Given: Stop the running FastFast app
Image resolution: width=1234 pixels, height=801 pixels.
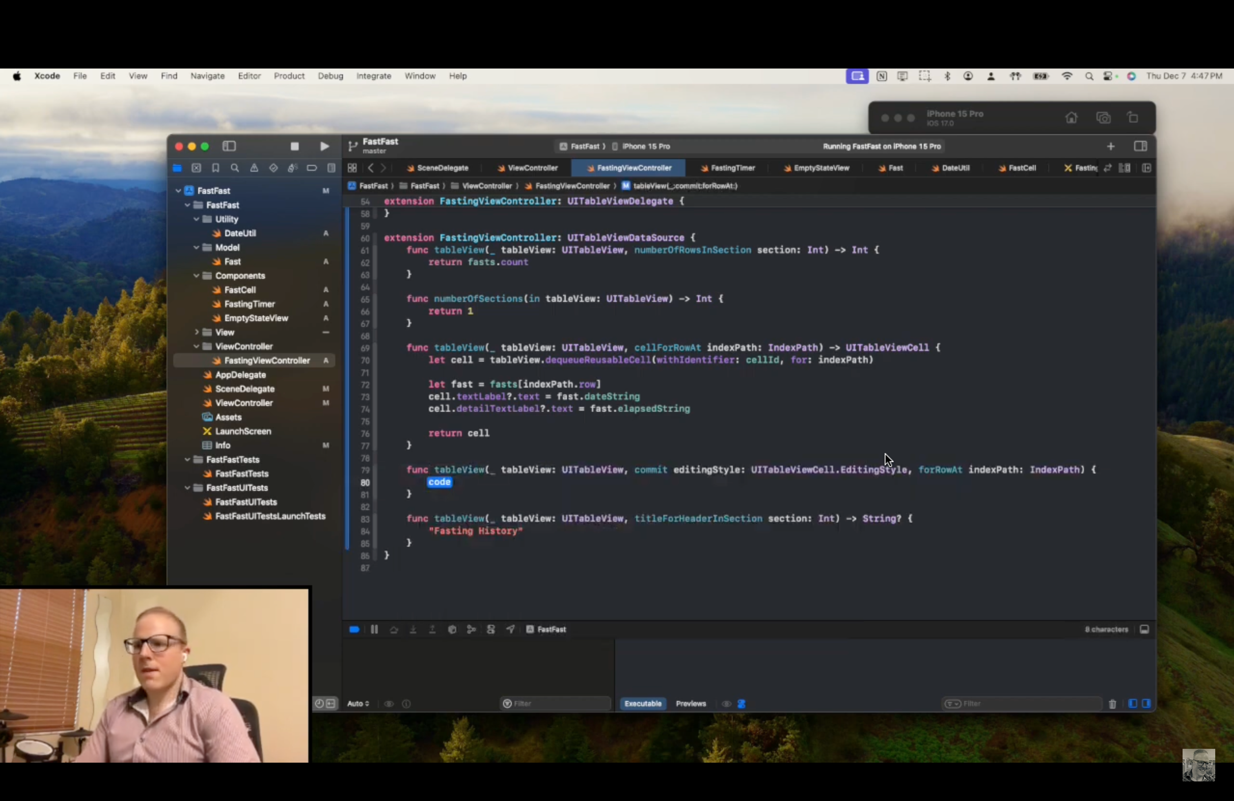Looking at the screenshot, I should [x=295, y=147].
